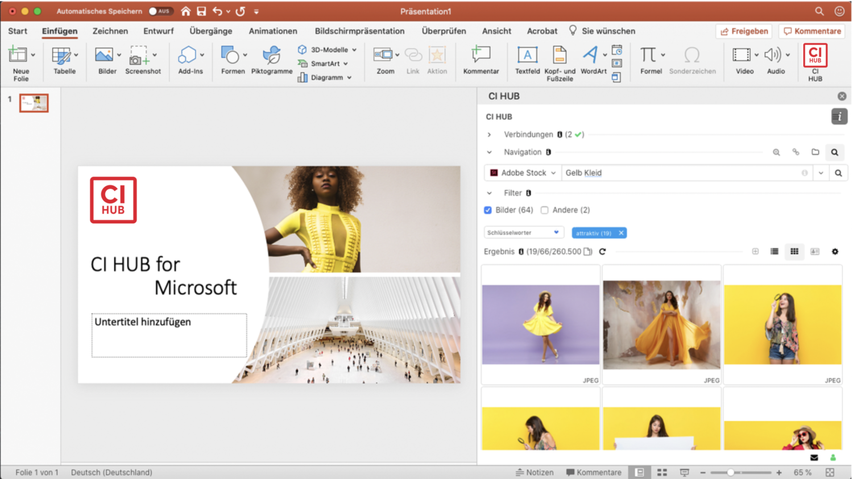Open the Schlüsselworter dropdown
Image resolution: width=853 pixels, height=479 pixels.
pos(523,232)
